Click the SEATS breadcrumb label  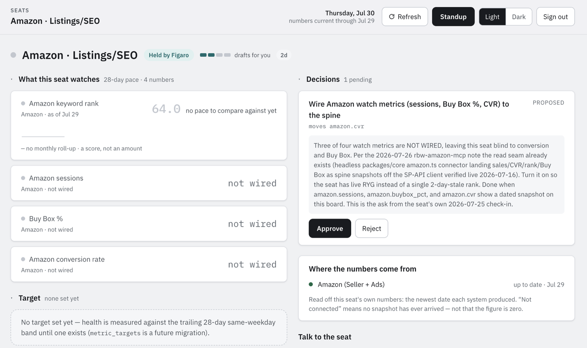click(x=20, y=10)
